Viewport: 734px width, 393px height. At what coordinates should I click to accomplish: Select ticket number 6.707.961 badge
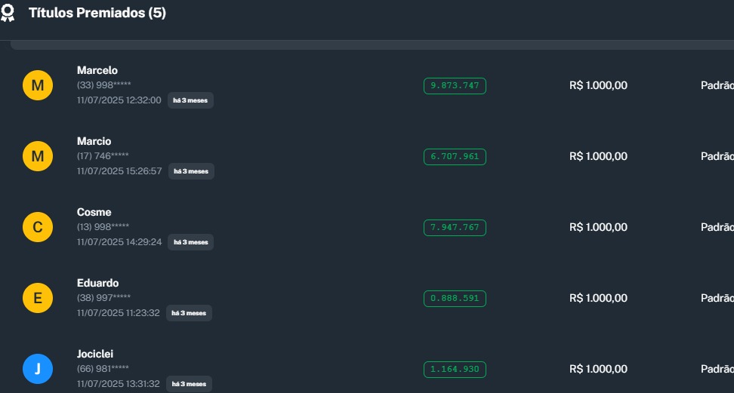455,157
